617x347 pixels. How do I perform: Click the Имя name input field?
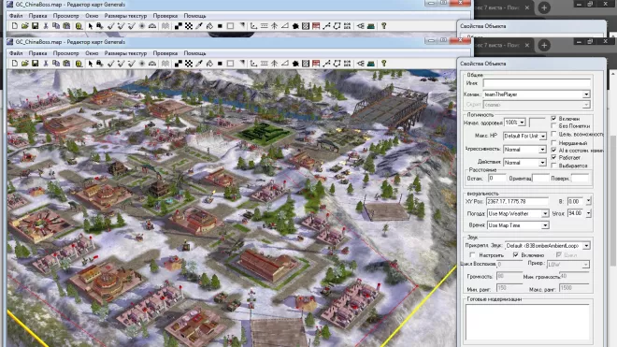point(537,83)
